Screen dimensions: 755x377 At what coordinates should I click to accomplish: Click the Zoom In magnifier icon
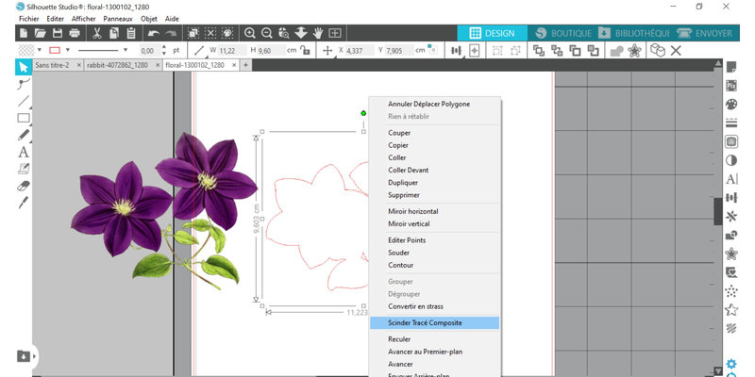click(x=250, y=33)
